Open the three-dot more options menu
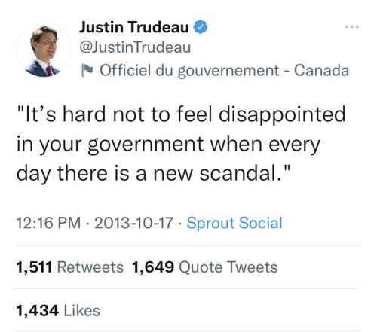377x332 pixels. pyautogui.click(x=352, y=26)
